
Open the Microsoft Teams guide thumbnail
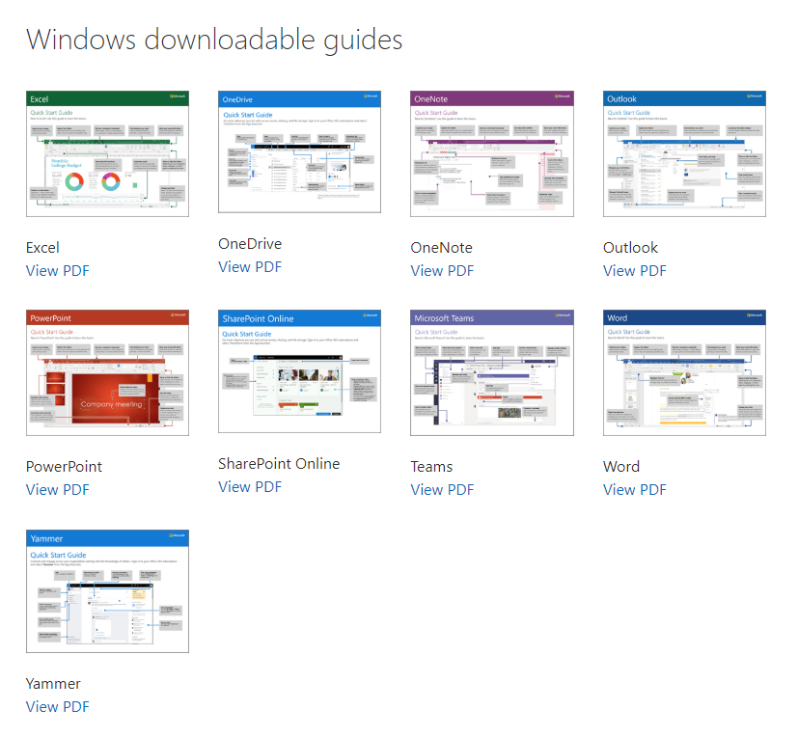491,372
